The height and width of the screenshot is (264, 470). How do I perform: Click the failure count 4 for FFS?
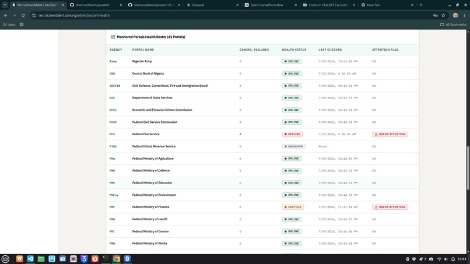click(x=240, y=134)
